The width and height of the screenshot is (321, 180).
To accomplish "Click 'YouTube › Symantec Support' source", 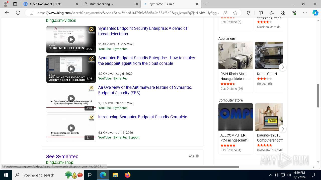I will click(119, 137).
